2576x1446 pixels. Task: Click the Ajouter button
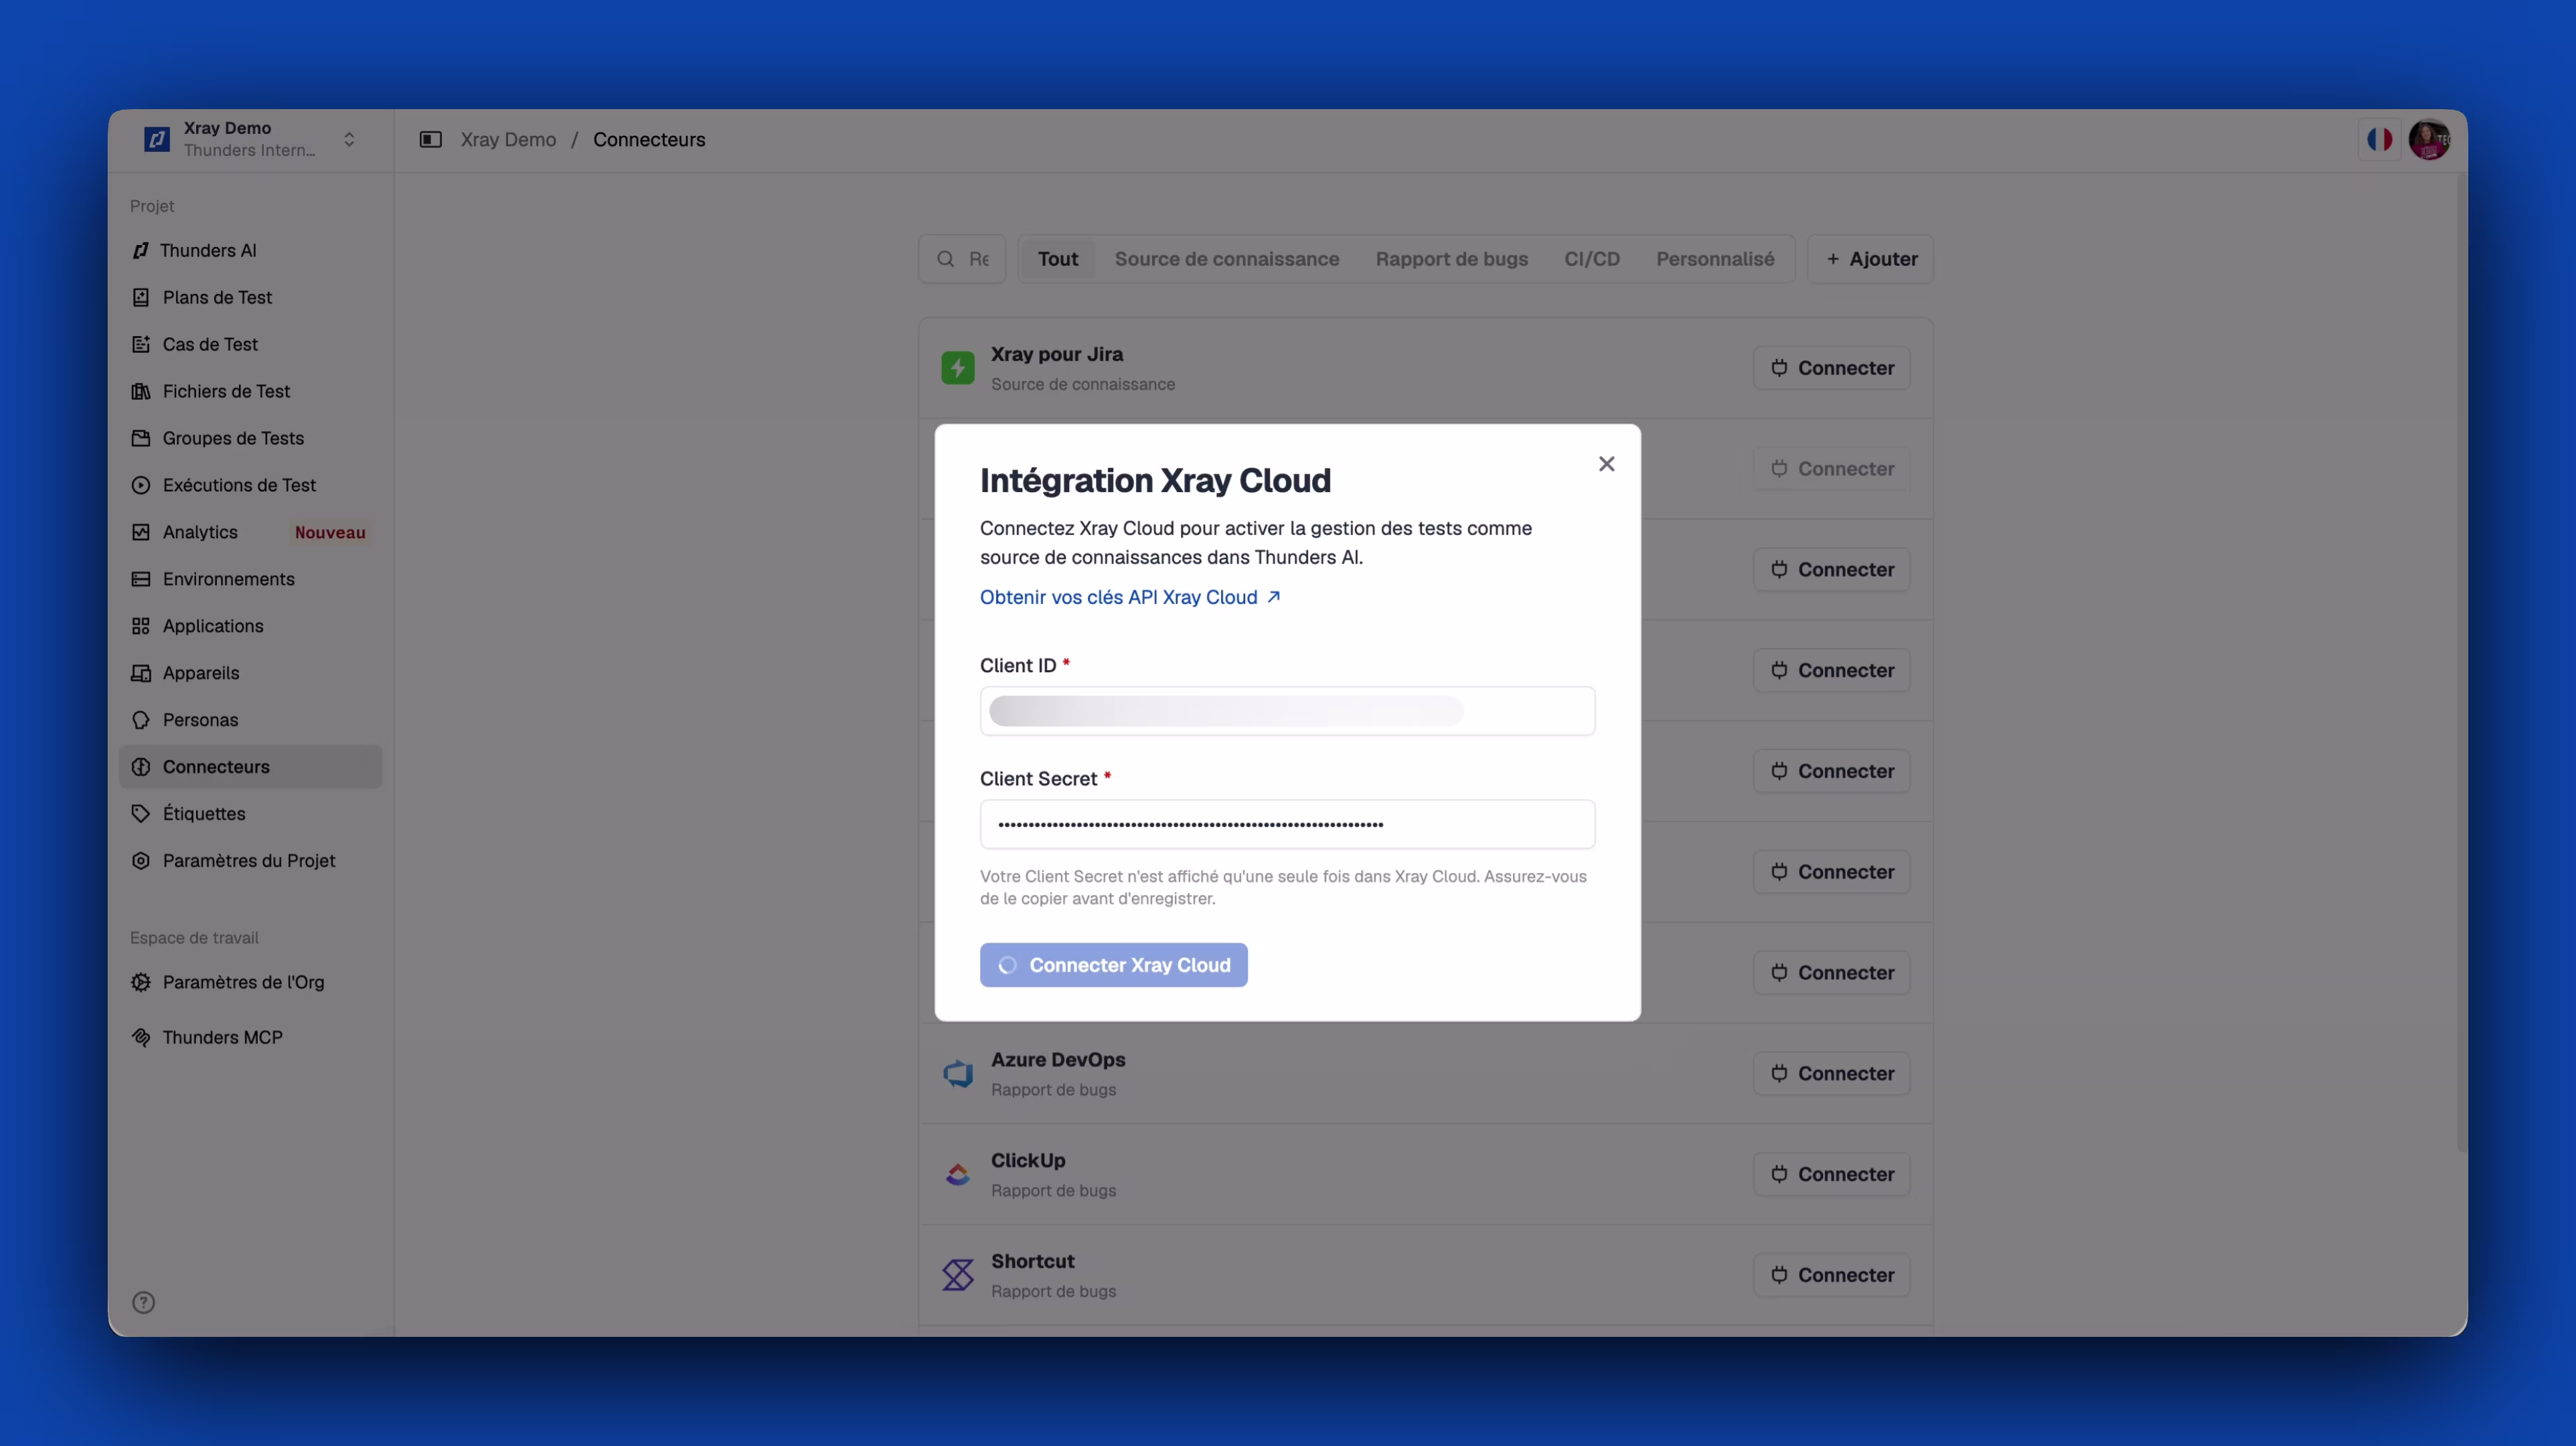coord(1870,259)
